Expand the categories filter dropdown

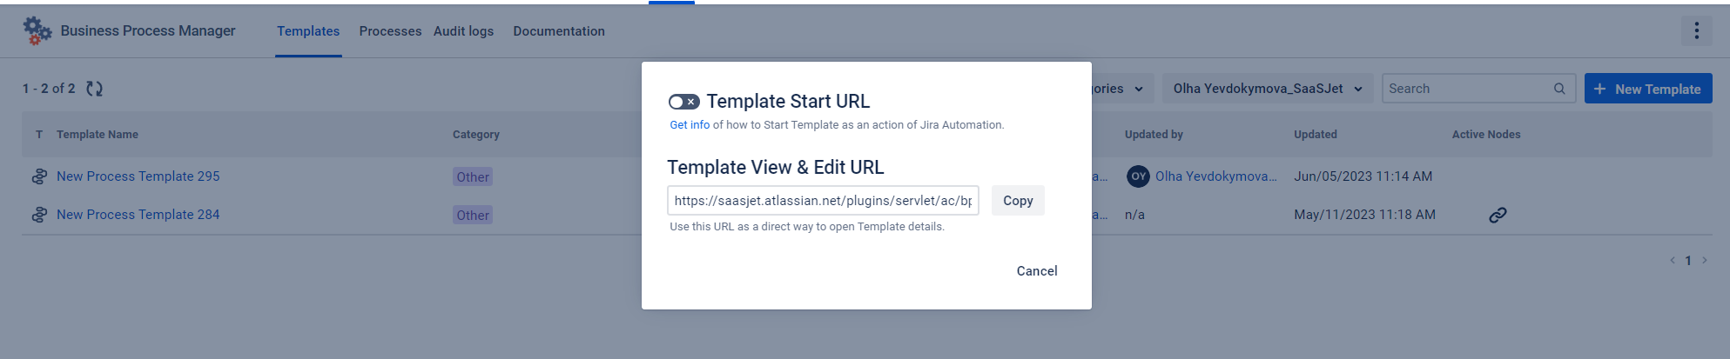pos(1121,89)
